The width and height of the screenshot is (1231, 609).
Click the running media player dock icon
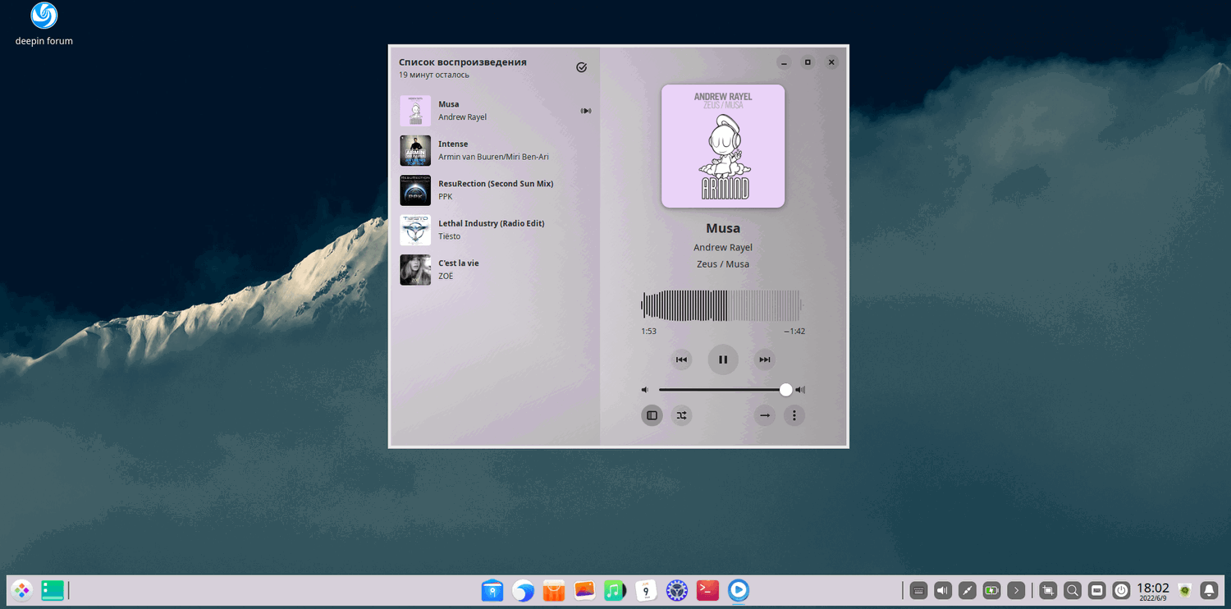coord(739,590)
